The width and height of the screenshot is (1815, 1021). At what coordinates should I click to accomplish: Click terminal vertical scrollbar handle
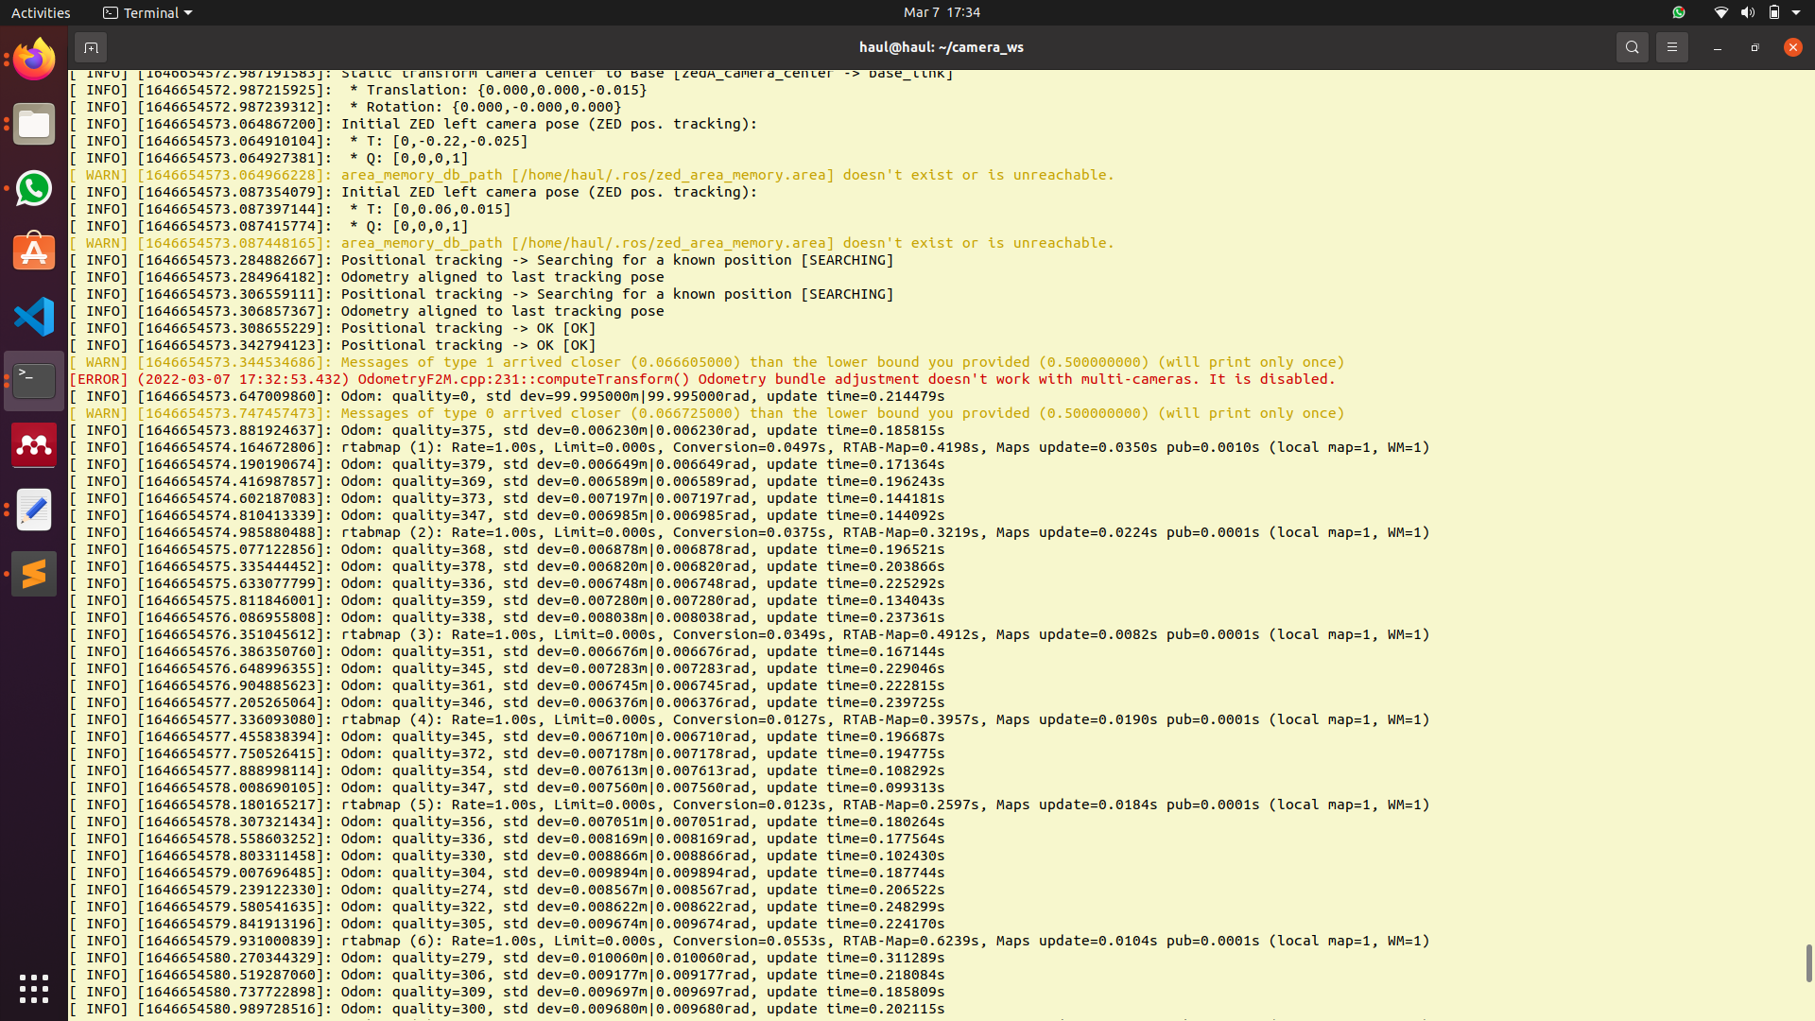pos(1807,962)
